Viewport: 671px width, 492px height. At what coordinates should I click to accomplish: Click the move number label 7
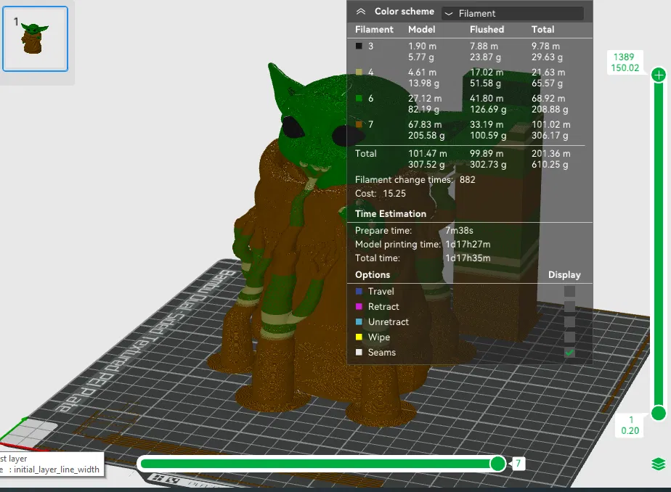click(518, 464)
